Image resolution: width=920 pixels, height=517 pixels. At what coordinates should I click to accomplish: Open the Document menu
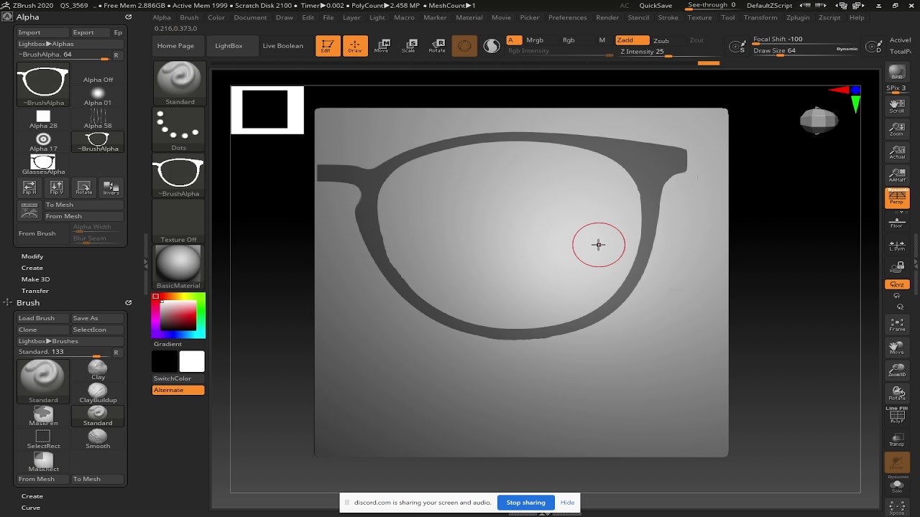coord(250,17)
